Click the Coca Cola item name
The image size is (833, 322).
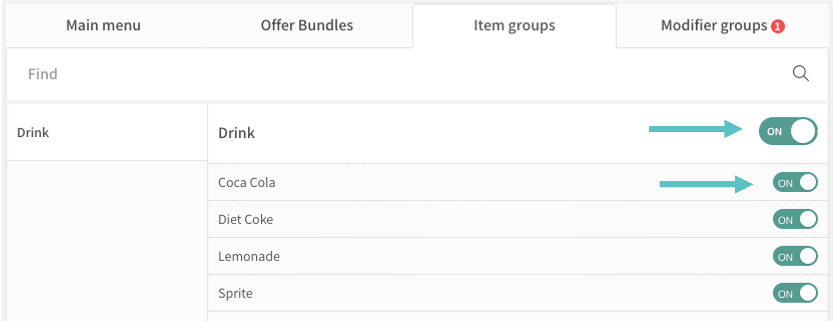click(x=246, y=182)
